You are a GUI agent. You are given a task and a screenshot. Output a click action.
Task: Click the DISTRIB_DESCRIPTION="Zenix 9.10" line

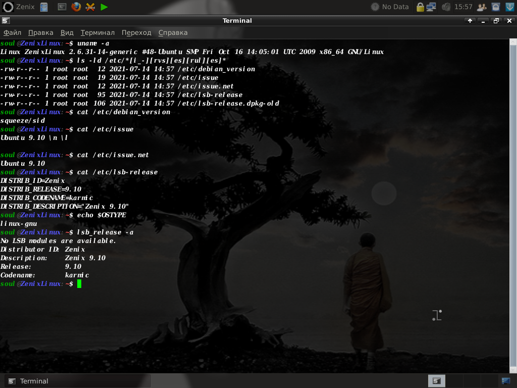coord(65,207)
